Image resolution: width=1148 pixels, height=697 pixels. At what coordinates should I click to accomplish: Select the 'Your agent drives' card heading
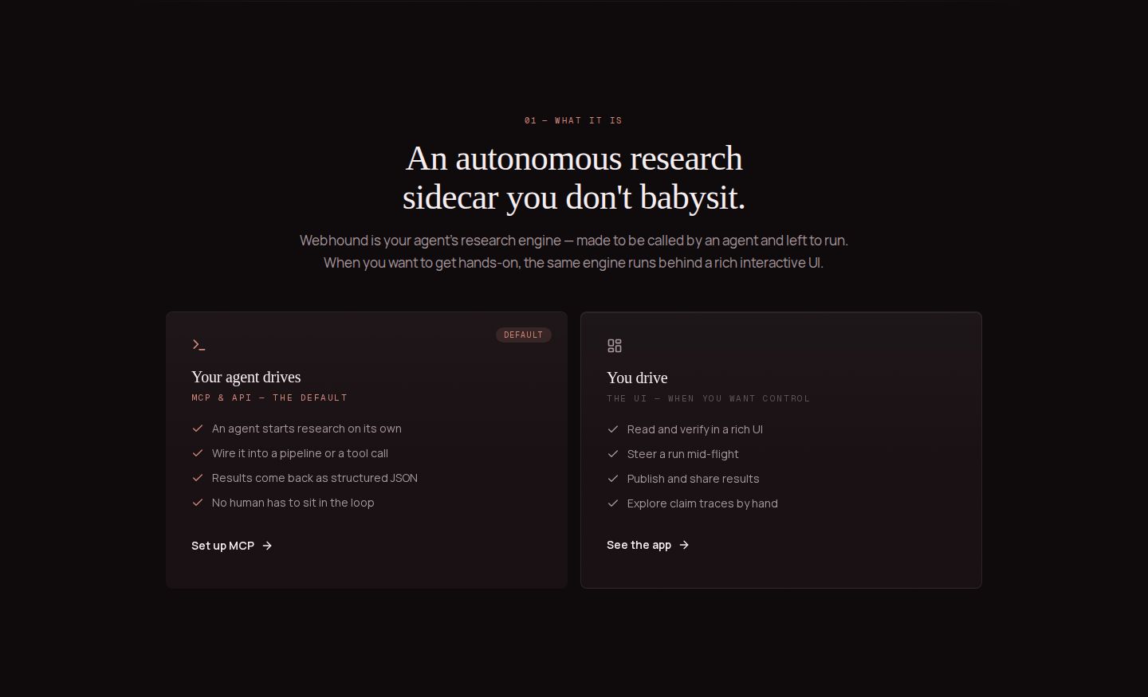coord(246,377)
